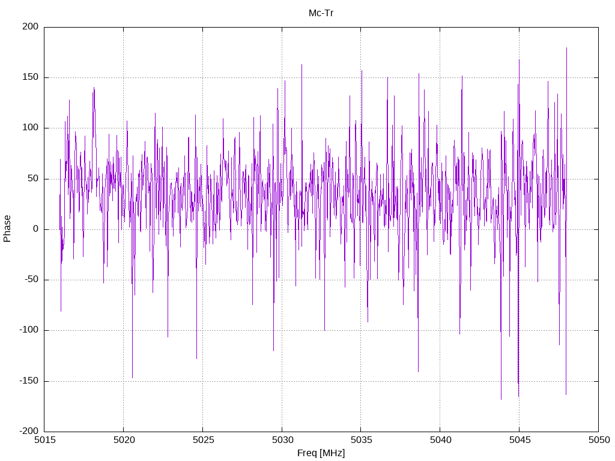Click x-axis tick label 5020
This screenshot has height=461, width=615.
tap(124, 440)
